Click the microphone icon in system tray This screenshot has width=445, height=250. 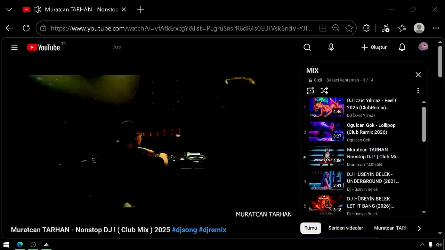(x=431, y=244)
